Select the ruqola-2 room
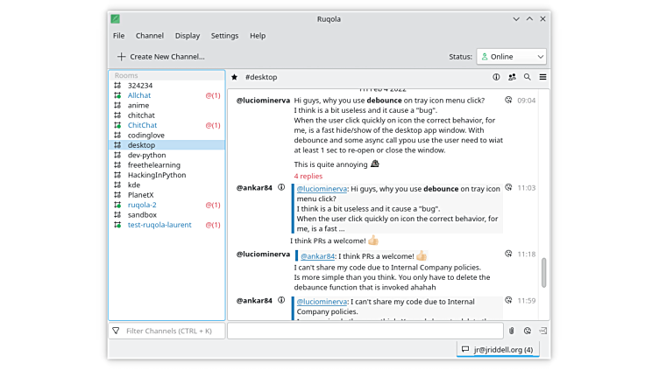Image resolution: width=659 pixels, height=370 pixels. (142, 205)
